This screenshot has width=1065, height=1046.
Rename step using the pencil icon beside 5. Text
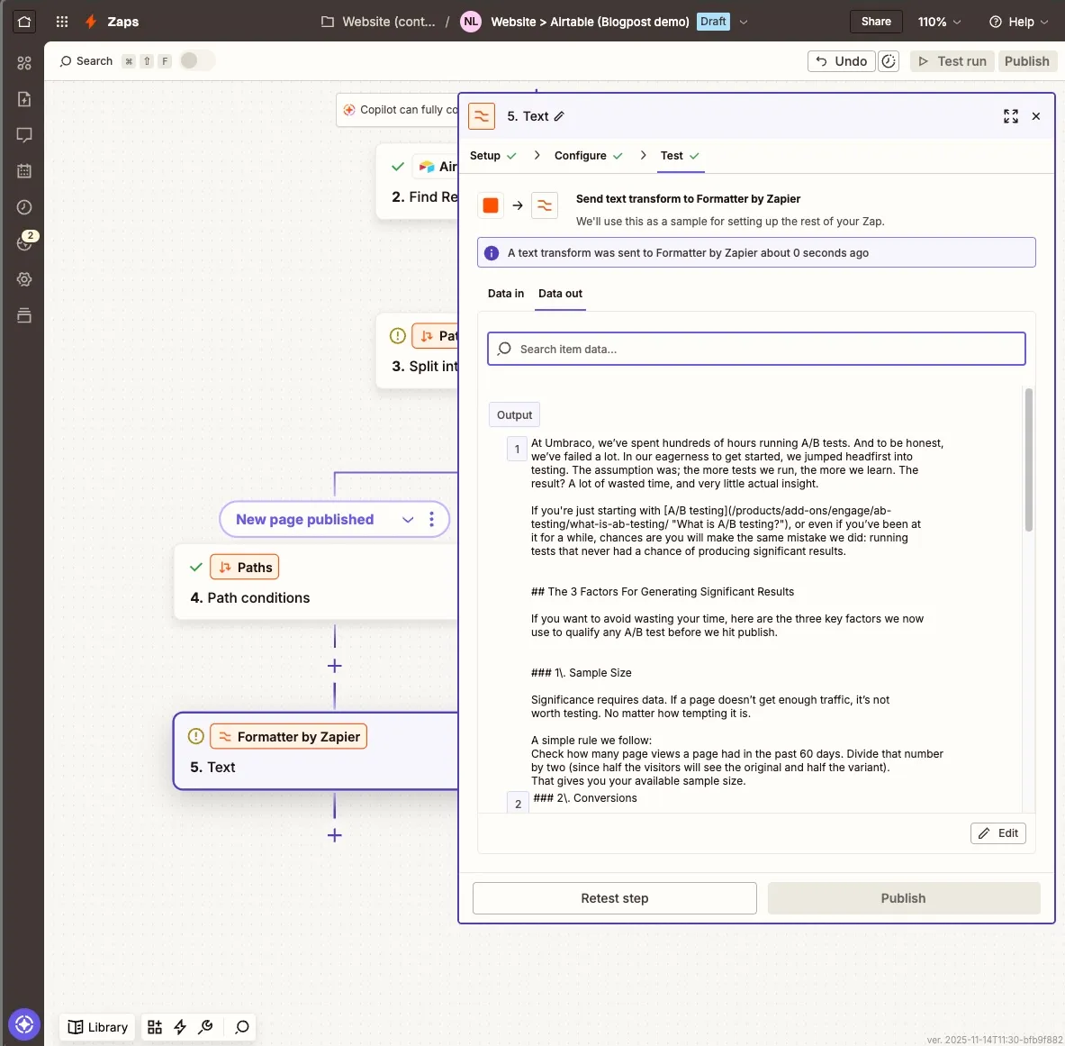[559, 116]
